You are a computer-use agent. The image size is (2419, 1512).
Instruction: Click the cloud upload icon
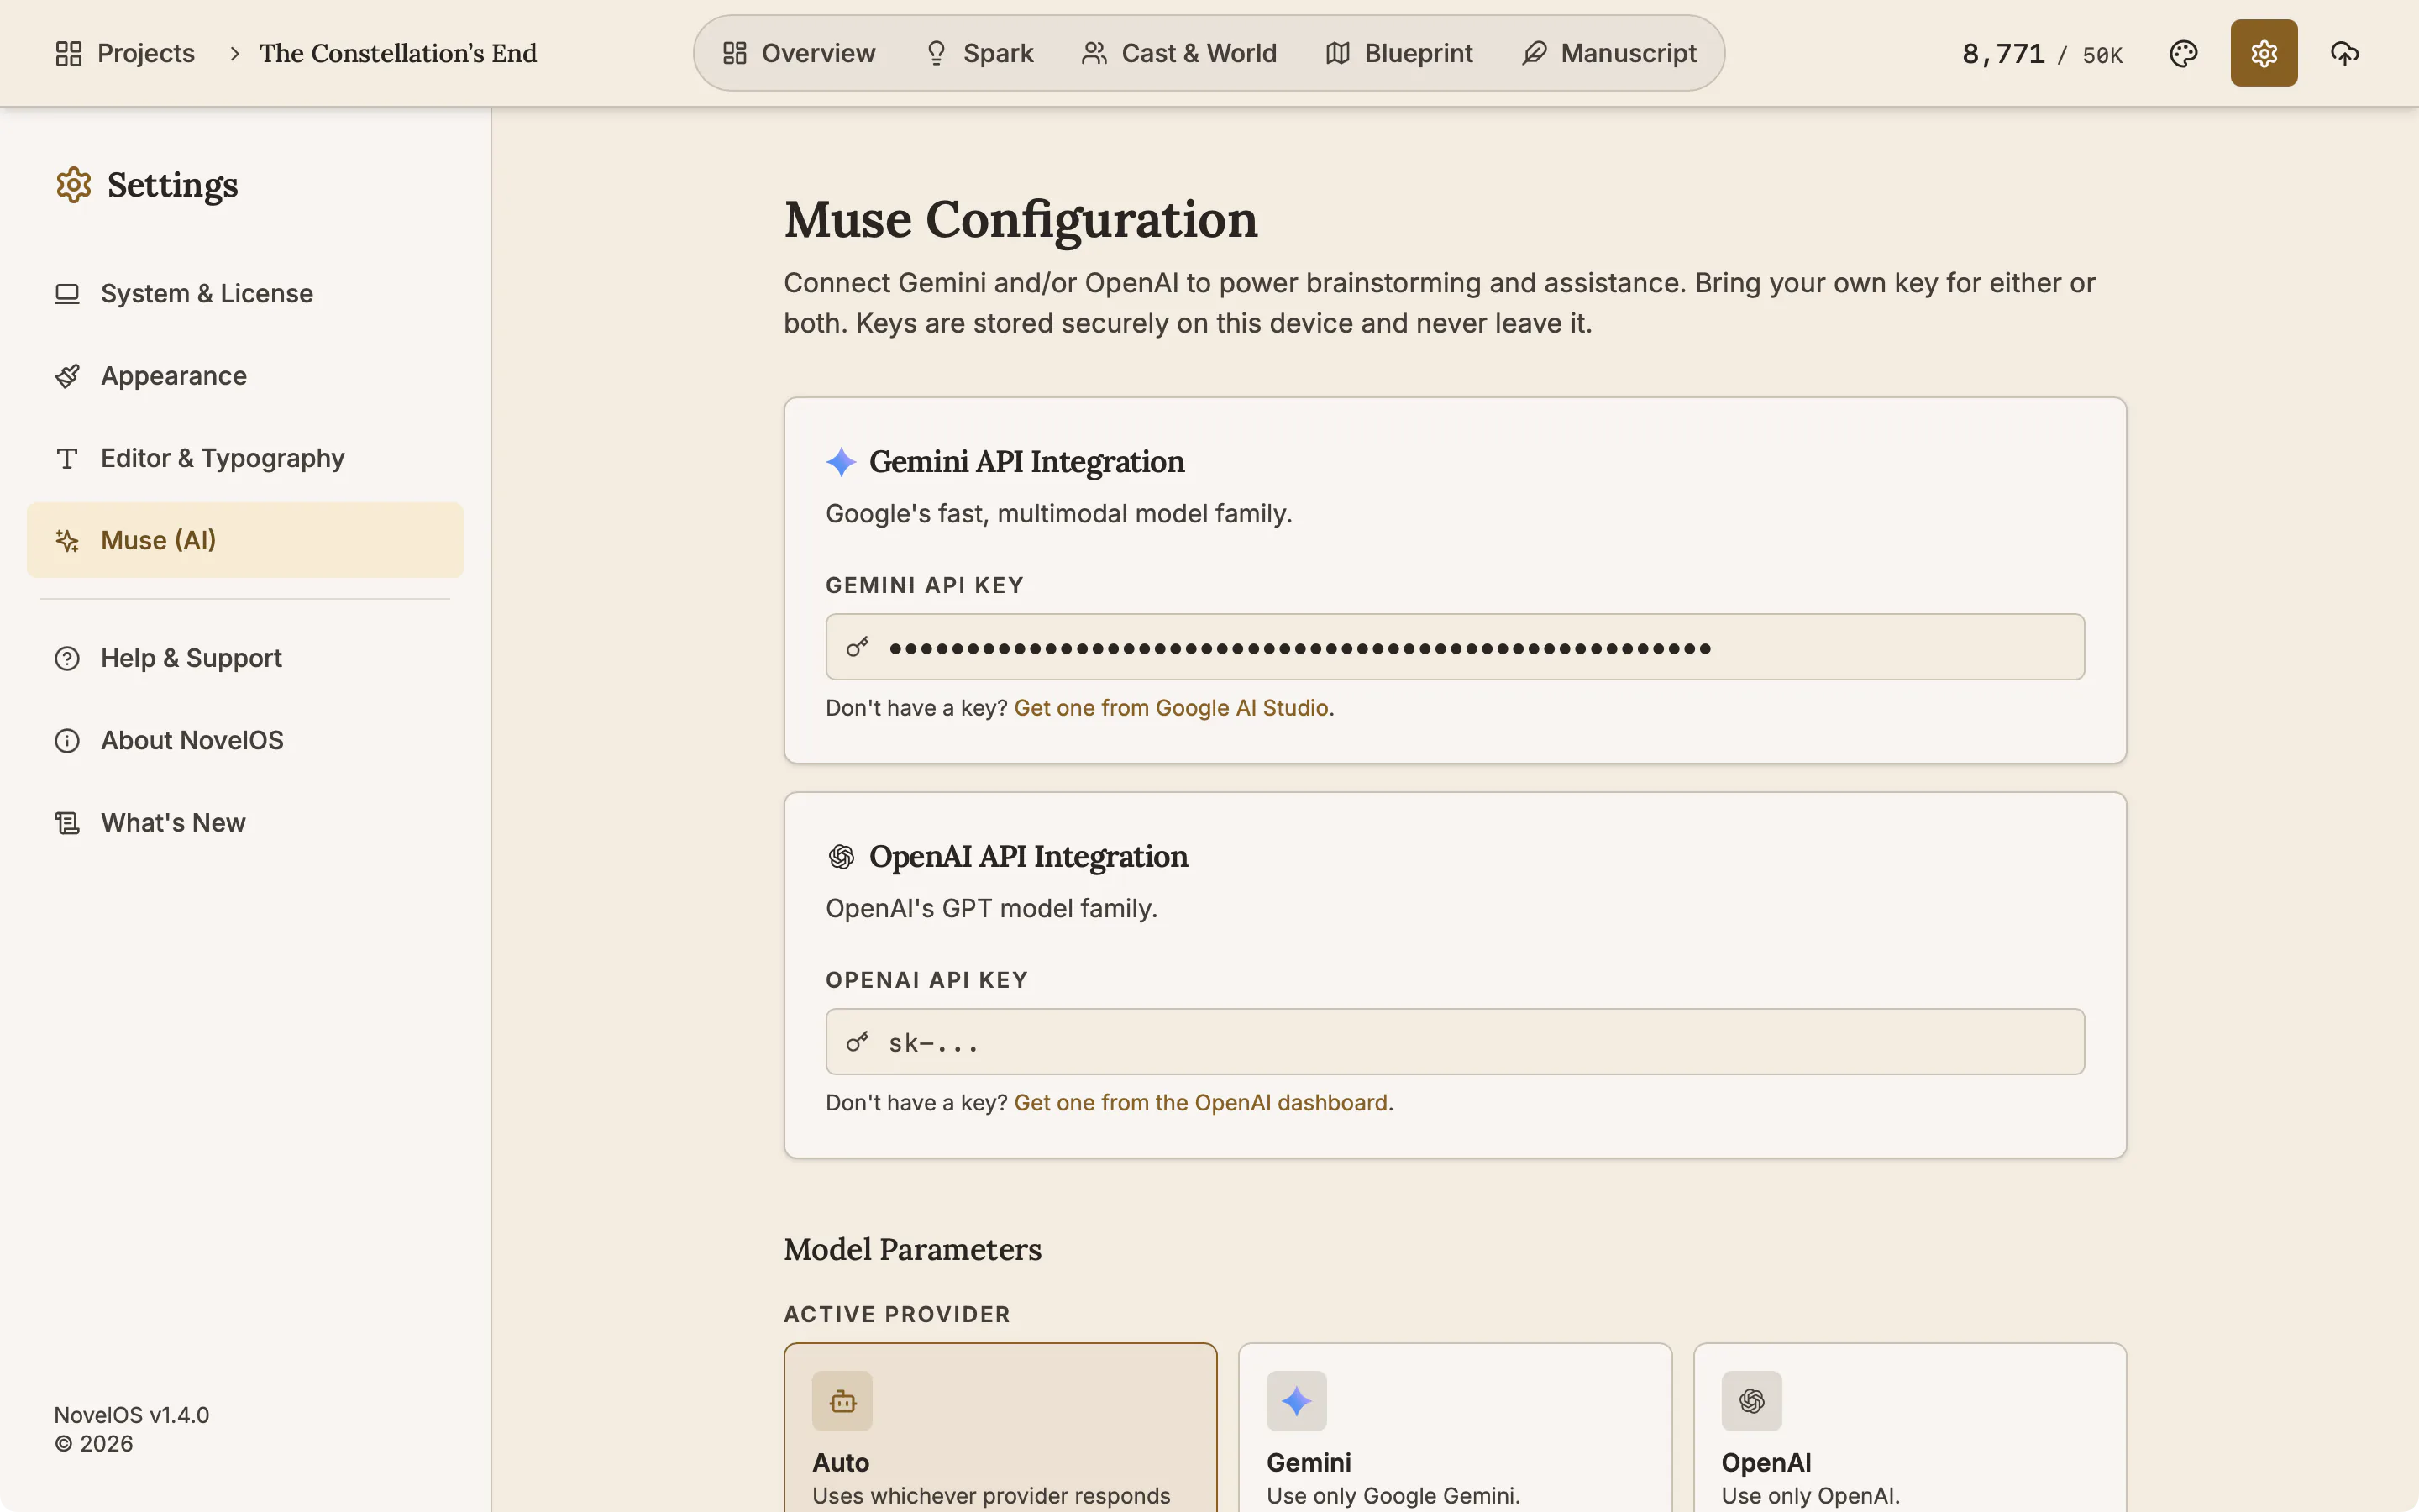2344,53
